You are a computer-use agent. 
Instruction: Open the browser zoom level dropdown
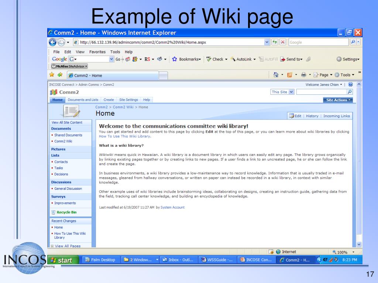(353, 252)
